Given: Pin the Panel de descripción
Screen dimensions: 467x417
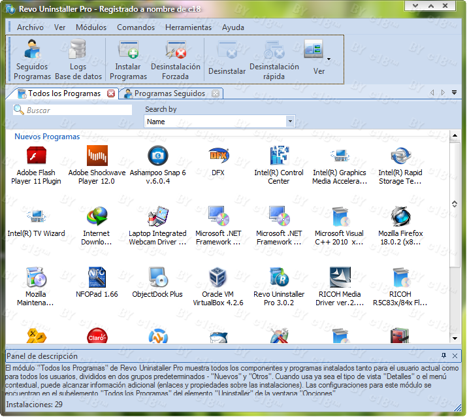Looking at the screenshot, I should pos(444,356).
